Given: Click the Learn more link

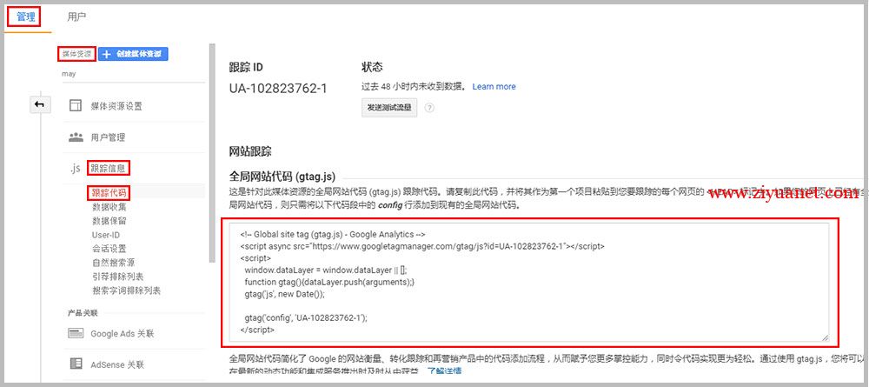Looking at the screenshot, I should (x=494, y=86).
